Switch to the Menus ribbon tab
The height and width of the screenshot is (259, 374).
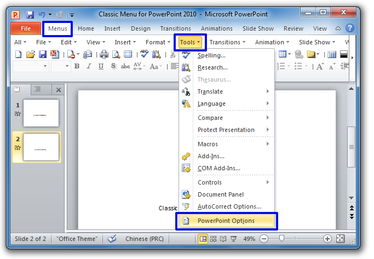click(x=57, y=28)
